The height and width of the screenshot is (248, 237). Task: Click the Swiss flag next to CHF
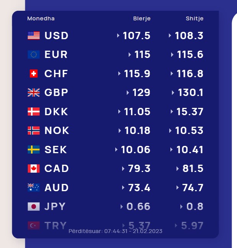(34, 74)
